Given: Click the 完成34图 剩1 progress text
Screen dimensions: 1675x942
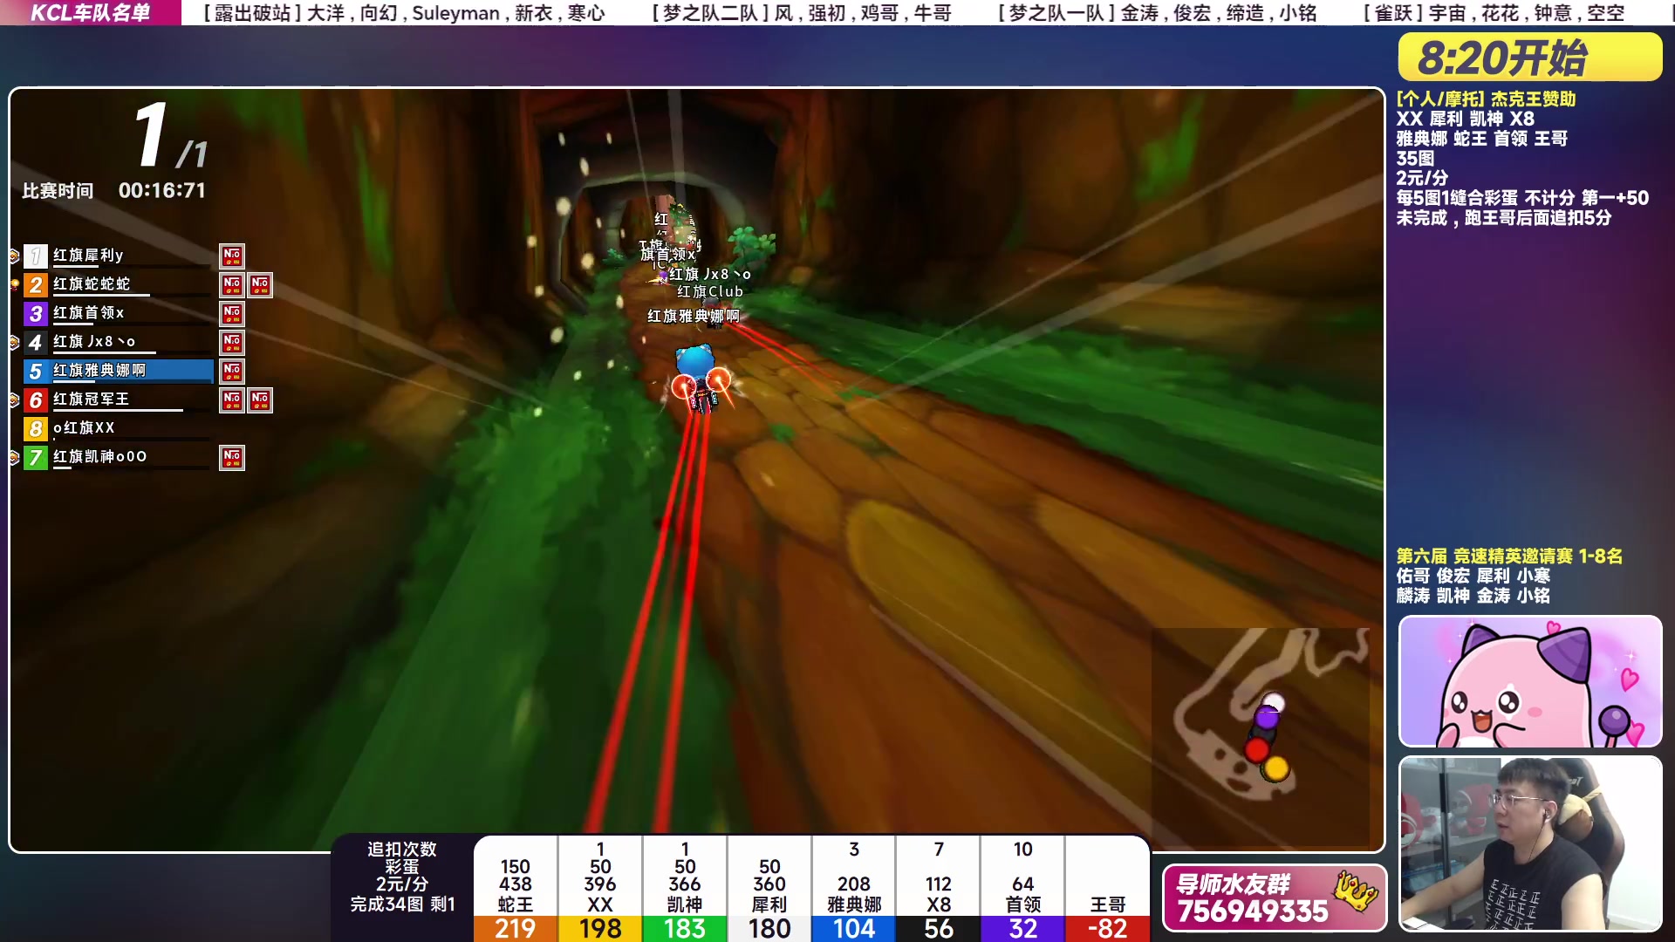Looking at the screenshot, I should (x=403, y=904).
